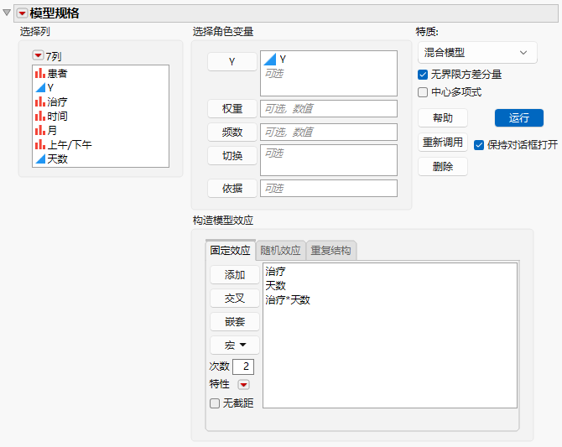This screenshot has width=562, height=447.
Task: Click the 次数 degree input field
Action: point(243,366)
